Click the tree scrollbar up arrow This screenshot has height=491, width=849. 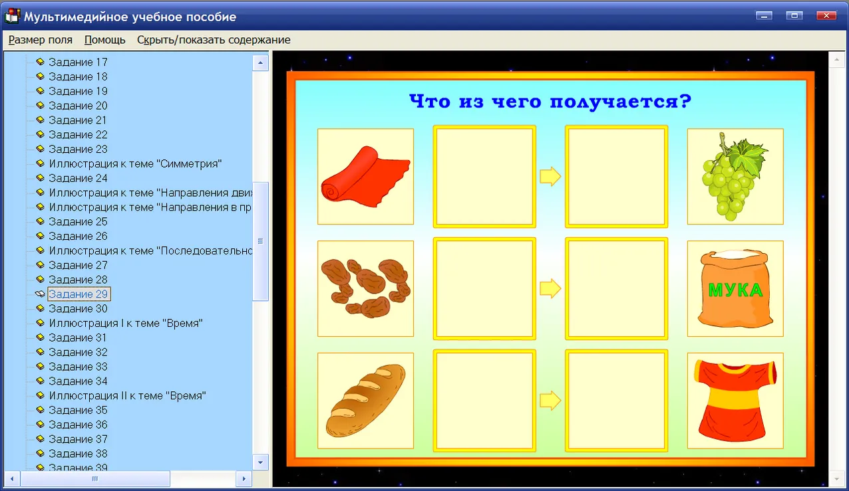click(x=260, y=62)
